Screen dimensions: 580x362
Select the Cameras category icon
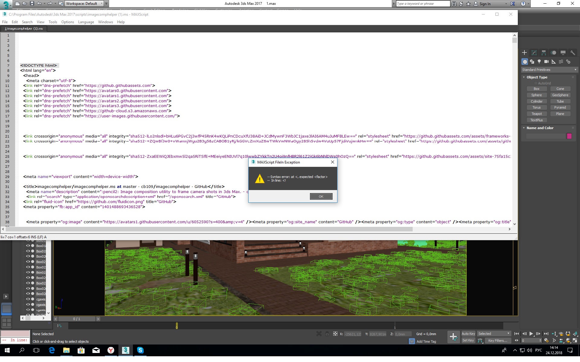pos(546,62)
